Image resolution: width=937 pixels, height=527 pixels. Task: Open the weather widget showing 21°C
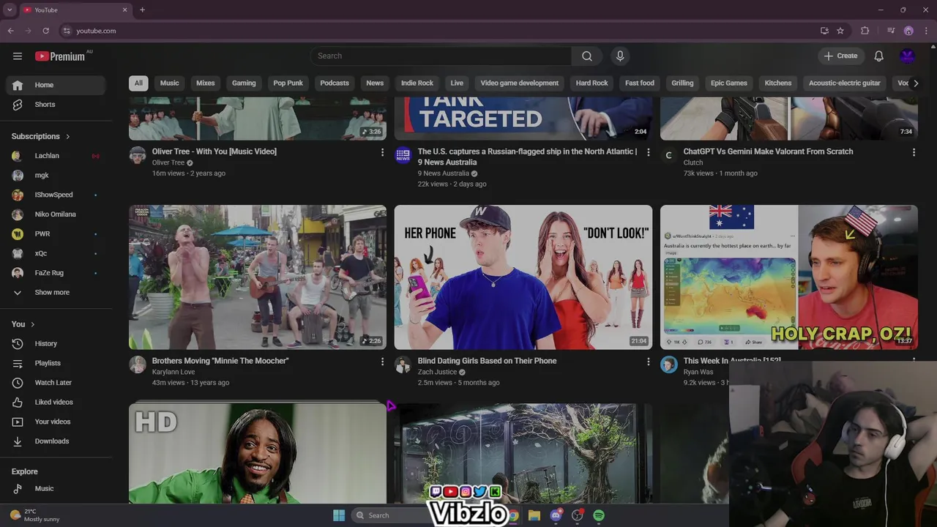[34, 515]
